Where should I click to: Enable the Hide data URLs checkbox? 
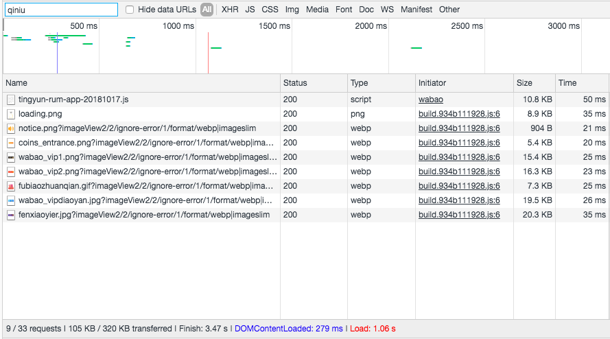click(130, 10)
